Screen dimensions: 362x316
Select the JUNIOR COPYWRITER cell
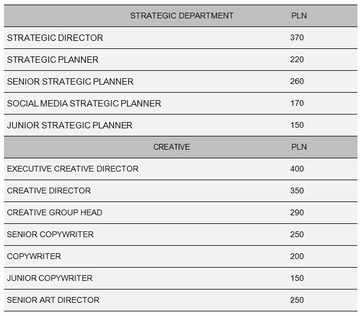[x=49, y=279]
